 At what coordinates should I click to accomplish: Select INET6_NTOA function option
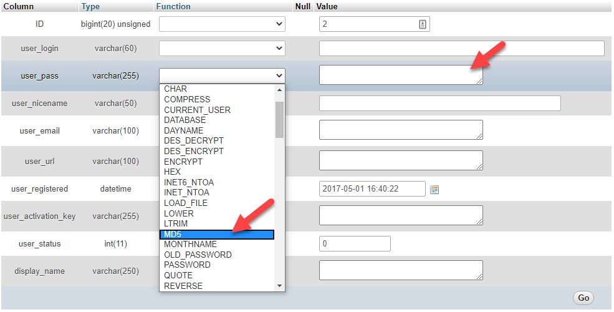coord(189,182)
